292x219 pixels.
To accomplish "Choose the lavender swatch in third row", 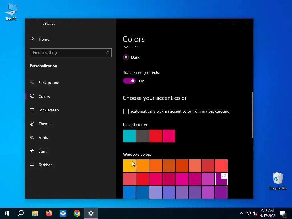I will click(156, 192).
